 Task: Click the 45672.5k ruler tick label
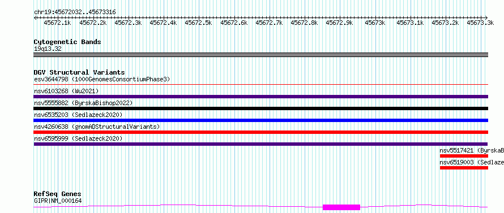point(198,23)
